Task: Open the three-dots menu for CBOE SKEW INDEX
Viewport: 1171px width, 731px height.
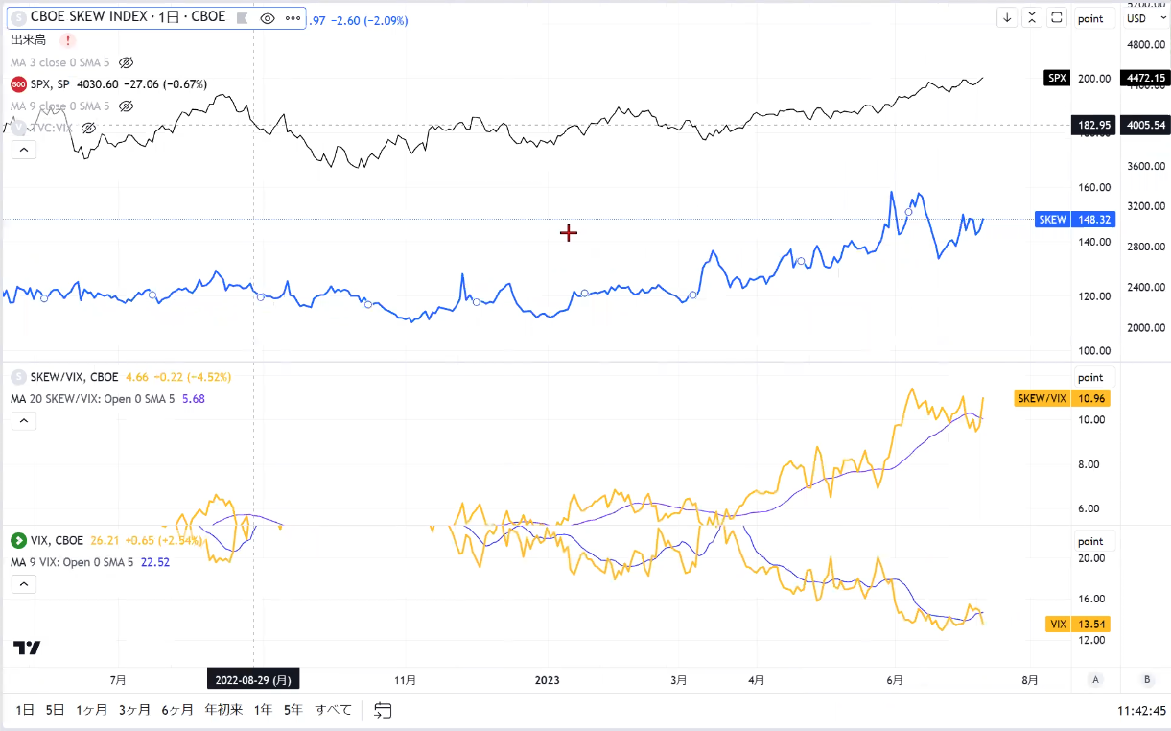Action: 293,17
